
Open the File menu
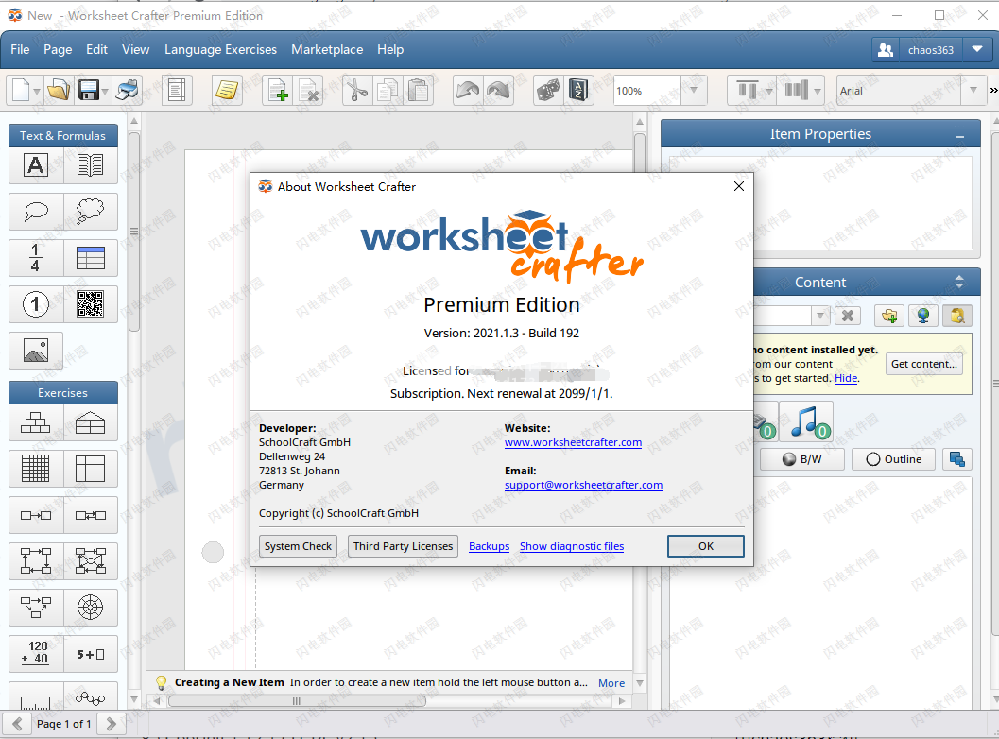pyautogui.click(x=20, y=50)
